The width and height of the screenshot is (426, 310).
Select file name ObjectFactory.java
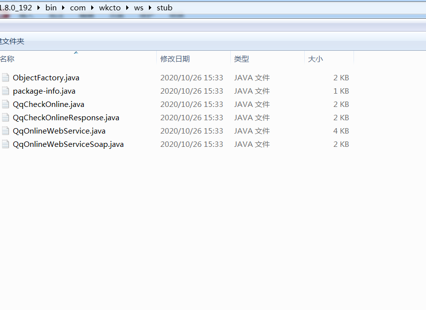pos(46,78)
